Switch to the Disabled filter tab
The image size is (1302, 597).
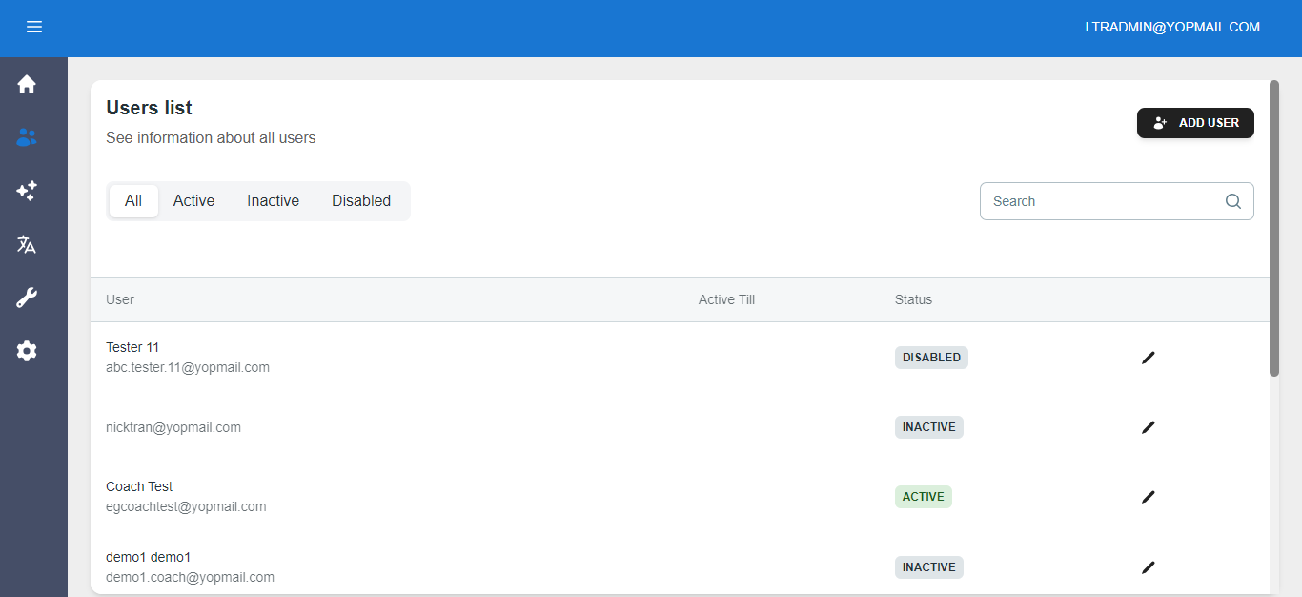361,201
